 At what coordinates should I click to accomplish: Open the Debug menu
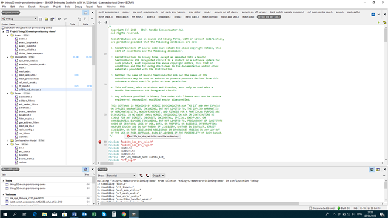tap(78, 7)
